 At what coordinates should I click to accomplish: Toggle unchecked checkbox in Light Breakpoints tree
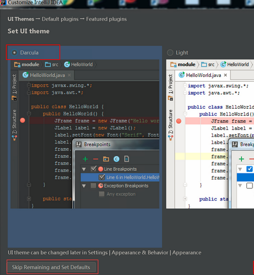click(249, 186)
